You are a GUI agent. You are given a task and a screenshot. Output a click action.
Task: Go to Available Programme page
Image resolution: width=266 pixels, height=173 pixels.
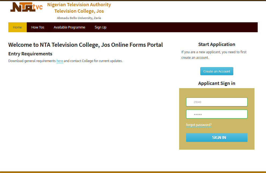[69, 27]
